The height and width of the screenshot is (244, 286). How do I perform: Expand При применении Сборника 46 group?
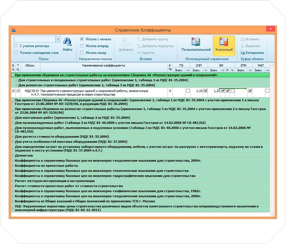point(13,102)
